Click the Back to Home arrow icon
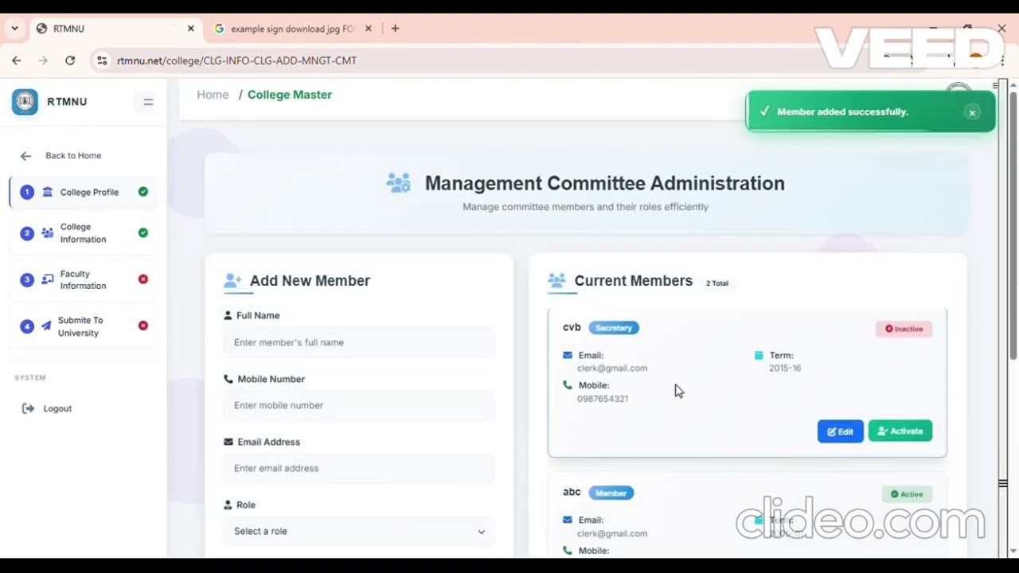The height and width of the screenshot is (573, 1019). (25, 156)
